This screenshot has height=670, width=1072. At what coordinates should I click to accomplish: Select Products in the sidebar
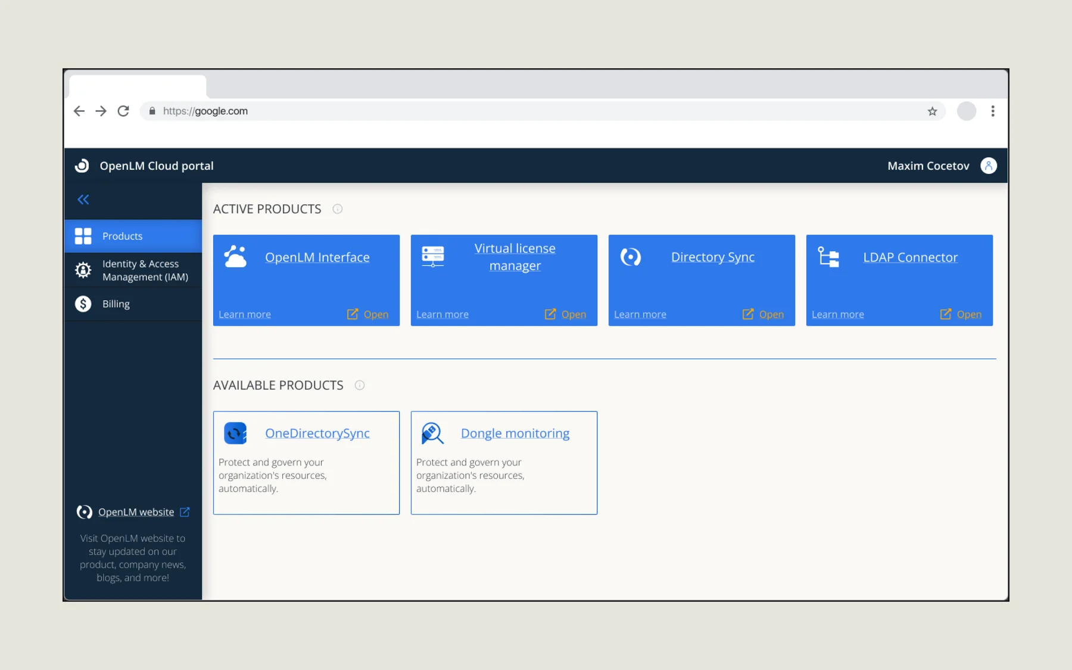point(133,236)
